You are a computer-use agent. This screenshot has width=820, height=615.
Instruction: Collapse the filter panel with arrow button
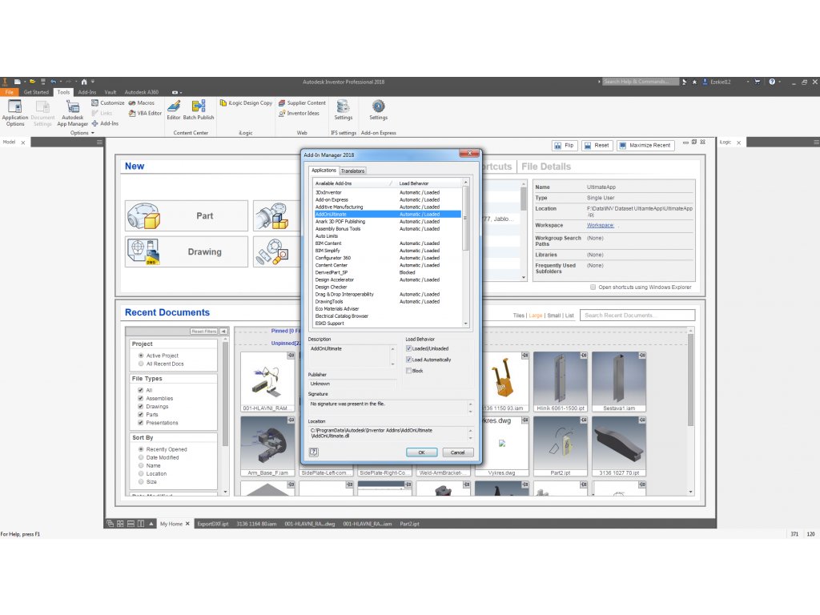coord(223,331)
